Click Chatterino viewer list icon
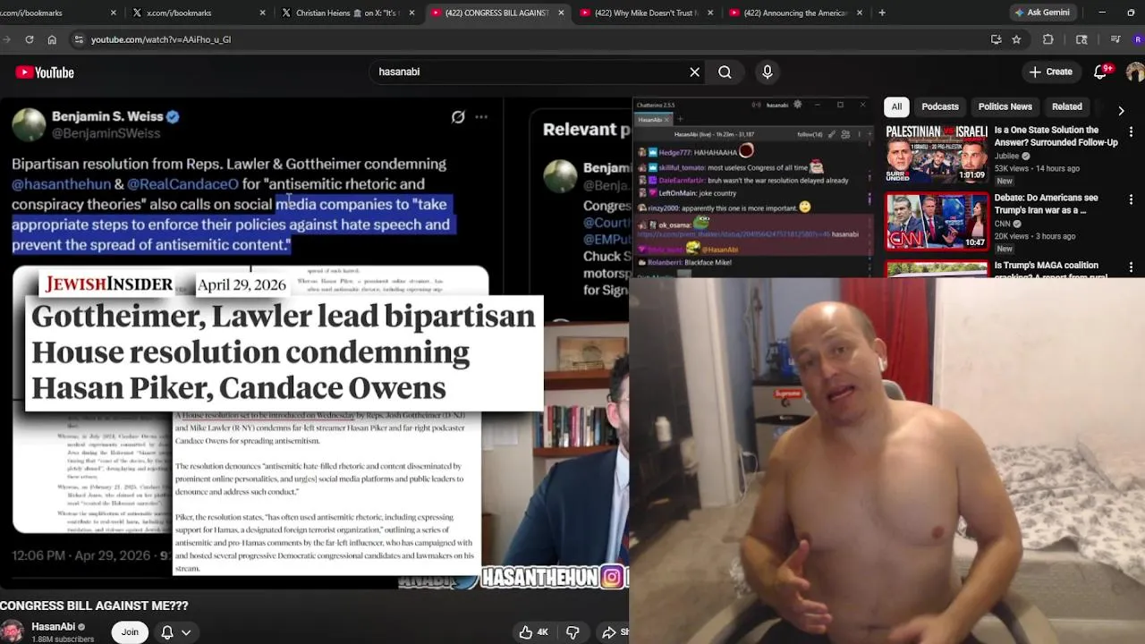 point(845,134)
